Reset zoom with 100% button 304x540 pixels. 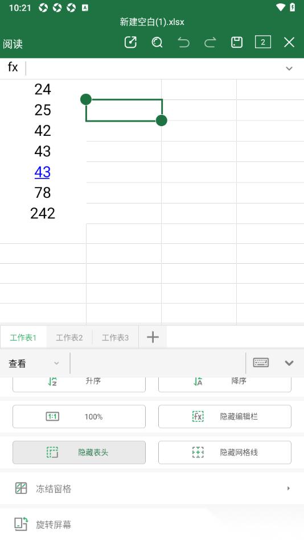pos(79,417)
